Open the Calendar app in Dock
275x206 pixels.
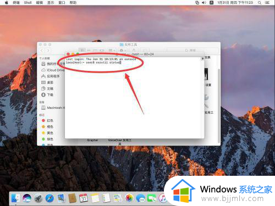tap(84, 198)
